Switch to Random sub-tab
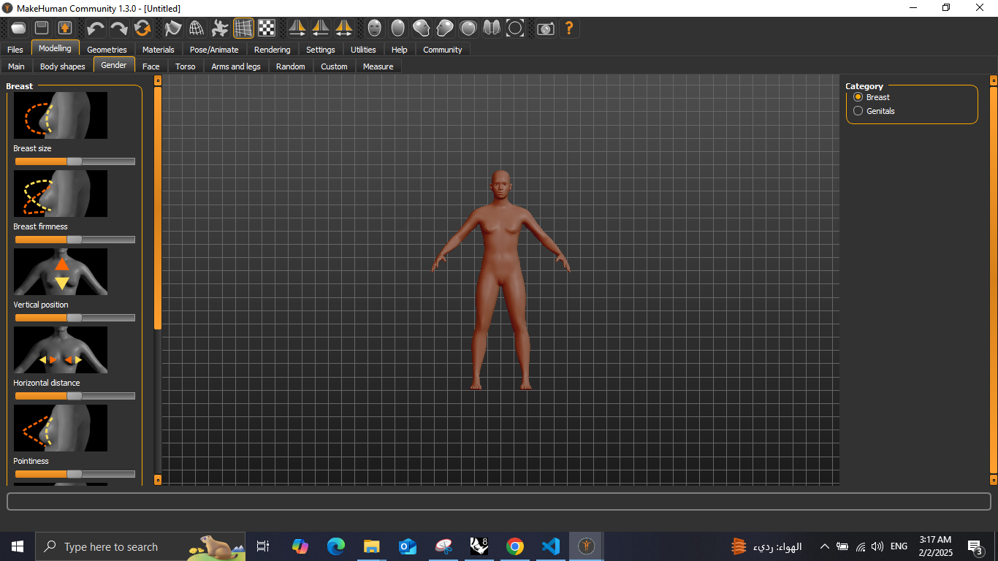 tap(291, 66)
